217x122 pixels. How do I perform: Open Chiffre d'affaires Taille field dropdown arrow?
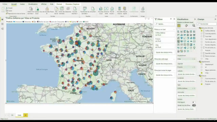click(x=193, y=88)
